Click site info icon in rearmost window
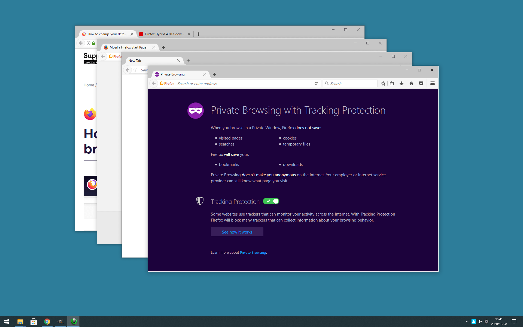The height and width of the screenshot is (327, 523). pyautogui.click(x=89, y=43)
